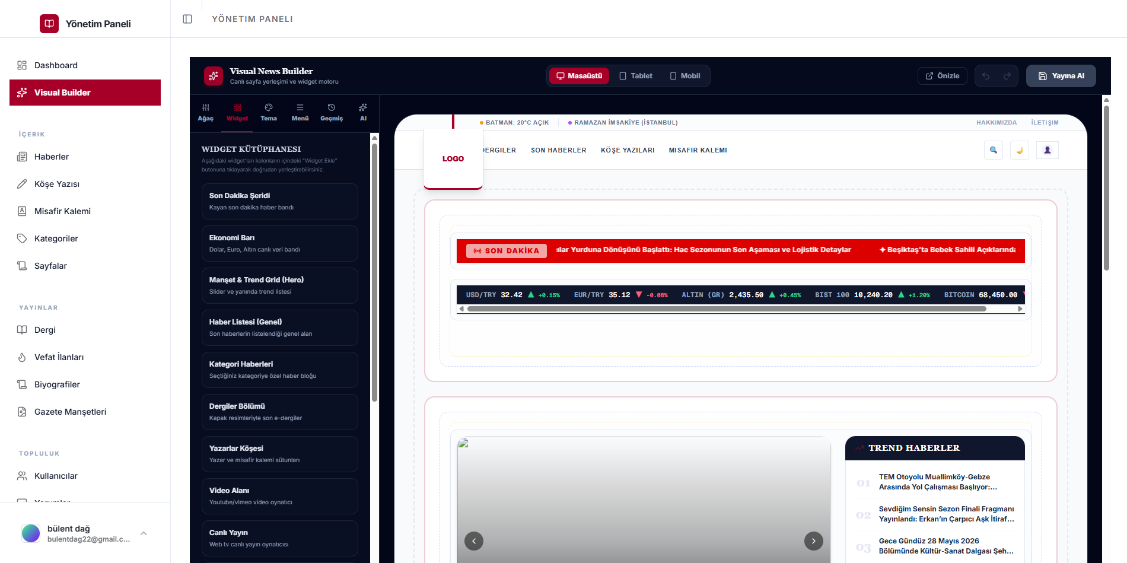Open trend item 03 Gece Gündüz
This screenshot has width=1127, height=563.
tap(935, 546)
